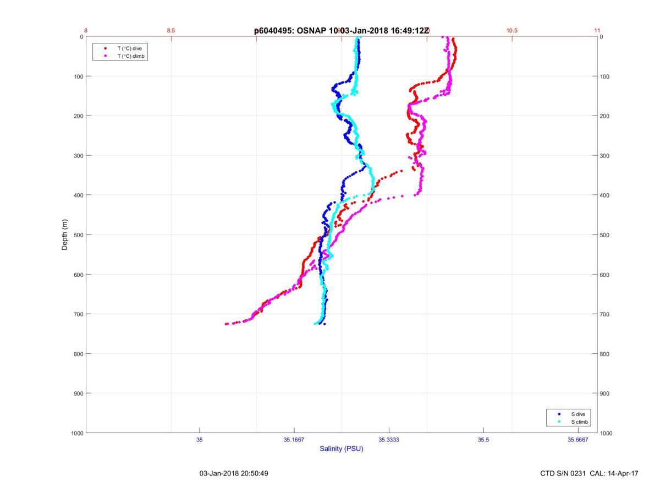Click the '800' tick on the right depth axis
Screen dimensions: 660x487
tap(605, 354)
